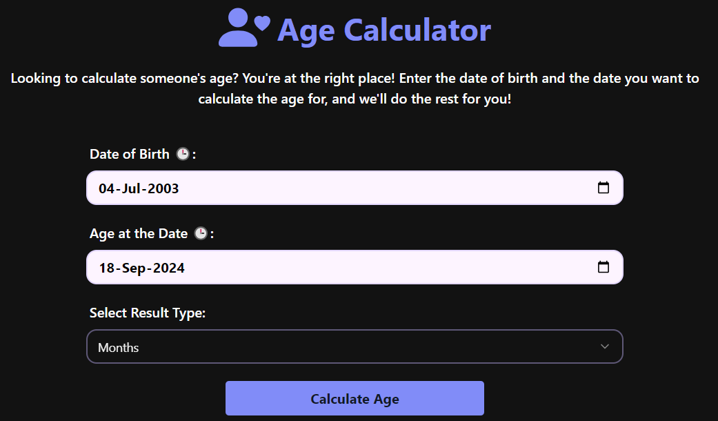This screenshot has width=718, height=421.
Task: Click the chevron on the Months dropdown
Action: (x=605, y=346)
